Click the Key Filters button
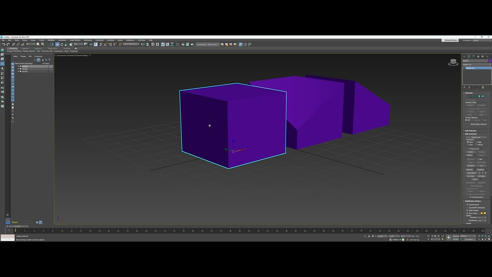Viewport: 492px width, 277px height. click(470, 239)
